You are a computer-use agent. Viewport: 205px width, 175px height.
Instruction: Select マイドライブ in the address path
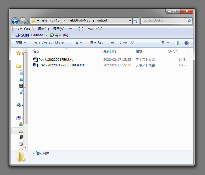[51, 20]
